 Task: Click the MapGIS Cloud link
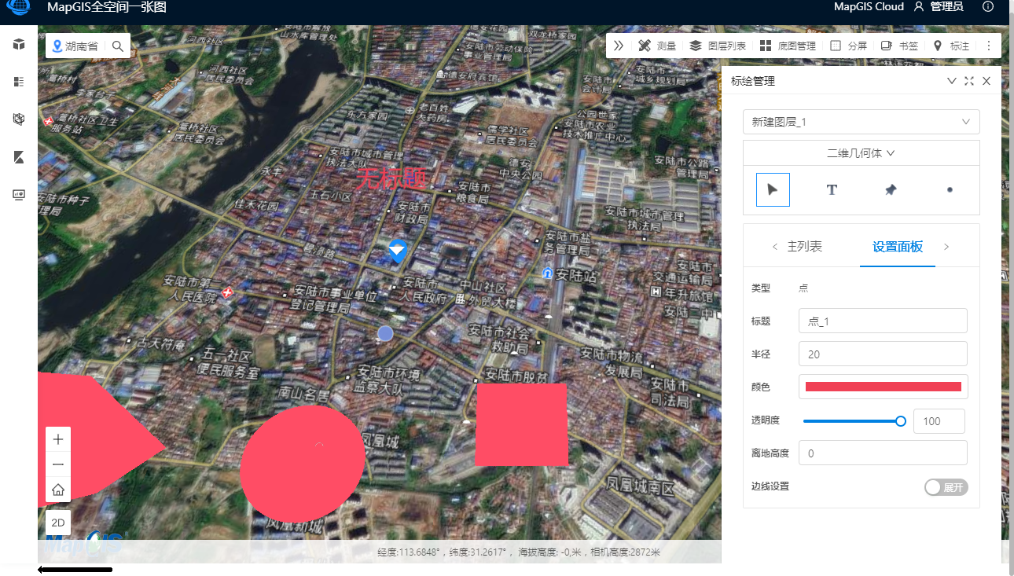pos(869,6)
